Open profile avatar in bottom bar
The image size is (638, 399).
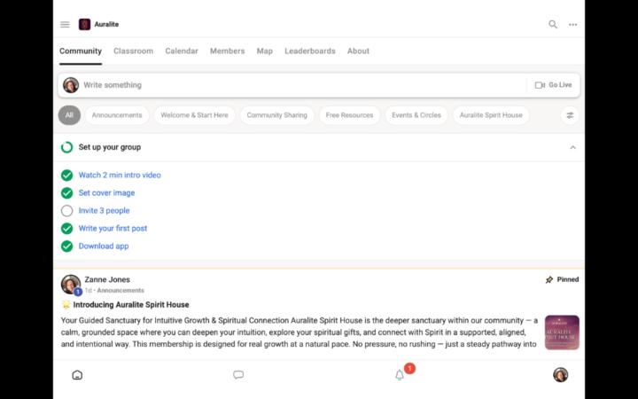click(x=560, y=375)
